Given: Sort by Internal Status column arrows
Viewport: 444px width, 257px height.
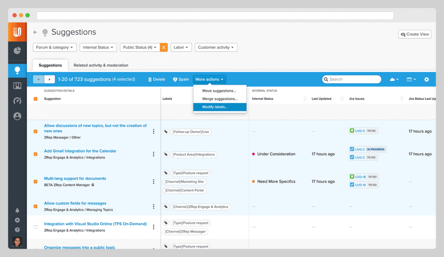Looking at the screenshot, I should click(305, 99).
